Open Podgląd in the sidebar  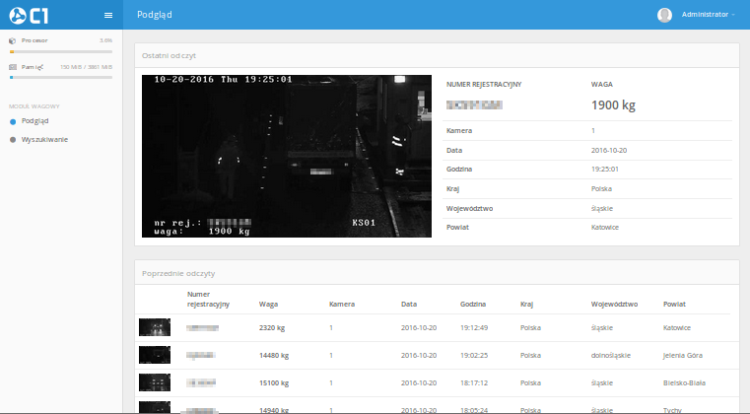point(34,121)
